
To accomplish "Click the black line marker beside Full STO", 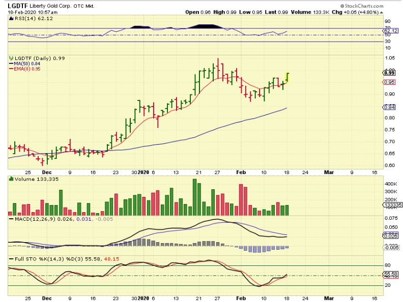I will (11, 259).
